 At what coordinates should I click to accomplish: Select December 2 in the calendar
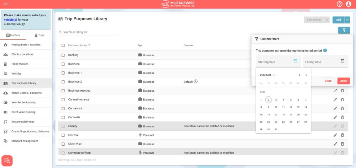268,100
